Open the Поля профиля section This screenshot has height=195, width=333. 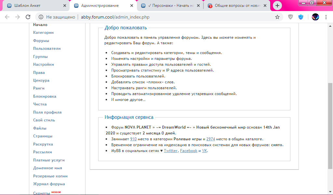click(47, 112)
